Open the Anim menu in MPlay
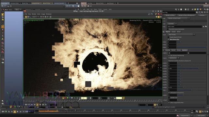 (x=39, y=14)
